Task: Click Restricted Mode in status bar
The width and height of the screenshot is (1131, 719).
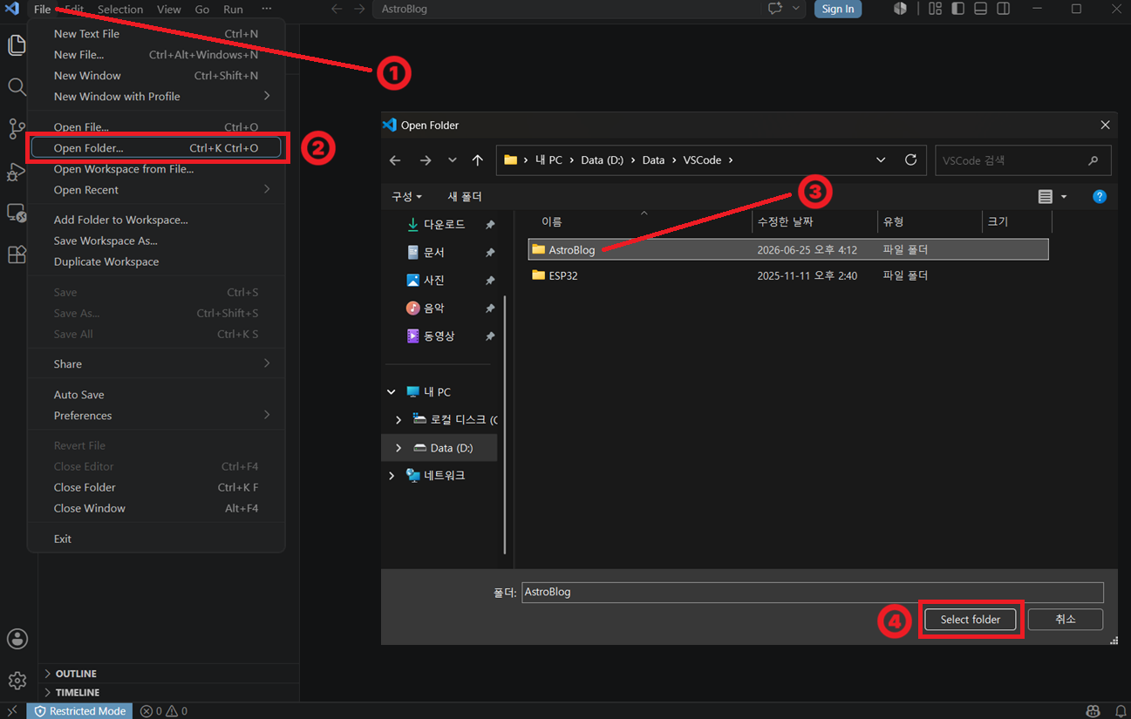Action: 79,711
